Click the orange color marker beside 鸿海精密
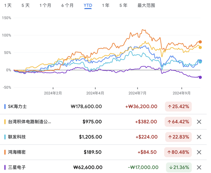Image resolution: width=211 pixels, height=173 pixels. (5, 152)
